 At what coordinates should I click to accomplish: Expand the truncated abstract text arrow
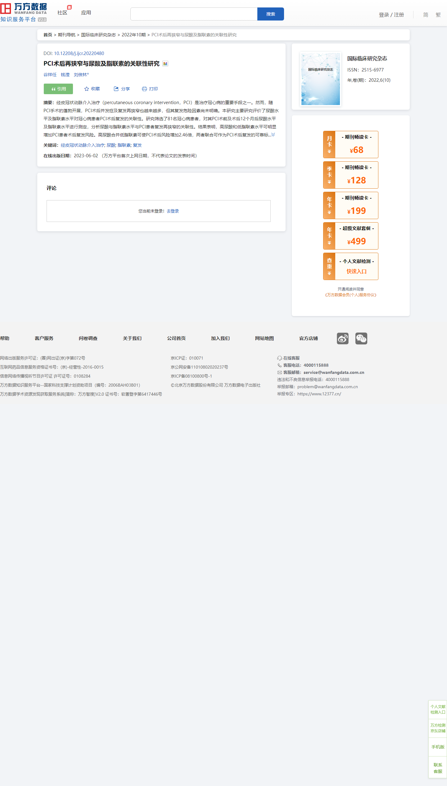pos(273,135)
